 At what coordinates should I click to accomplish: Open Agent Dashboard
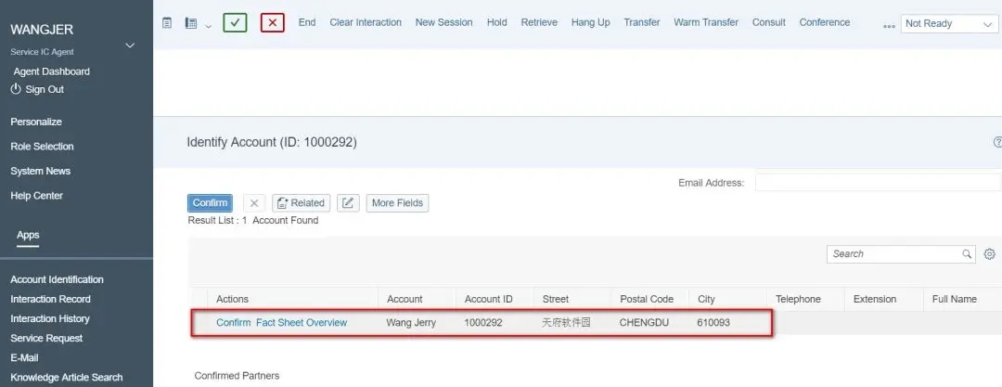[x=51, y=71]
